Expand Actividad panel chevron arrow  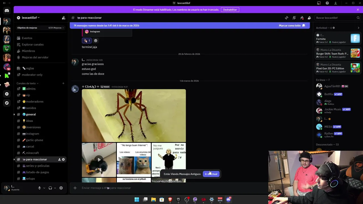pos(358,28)
